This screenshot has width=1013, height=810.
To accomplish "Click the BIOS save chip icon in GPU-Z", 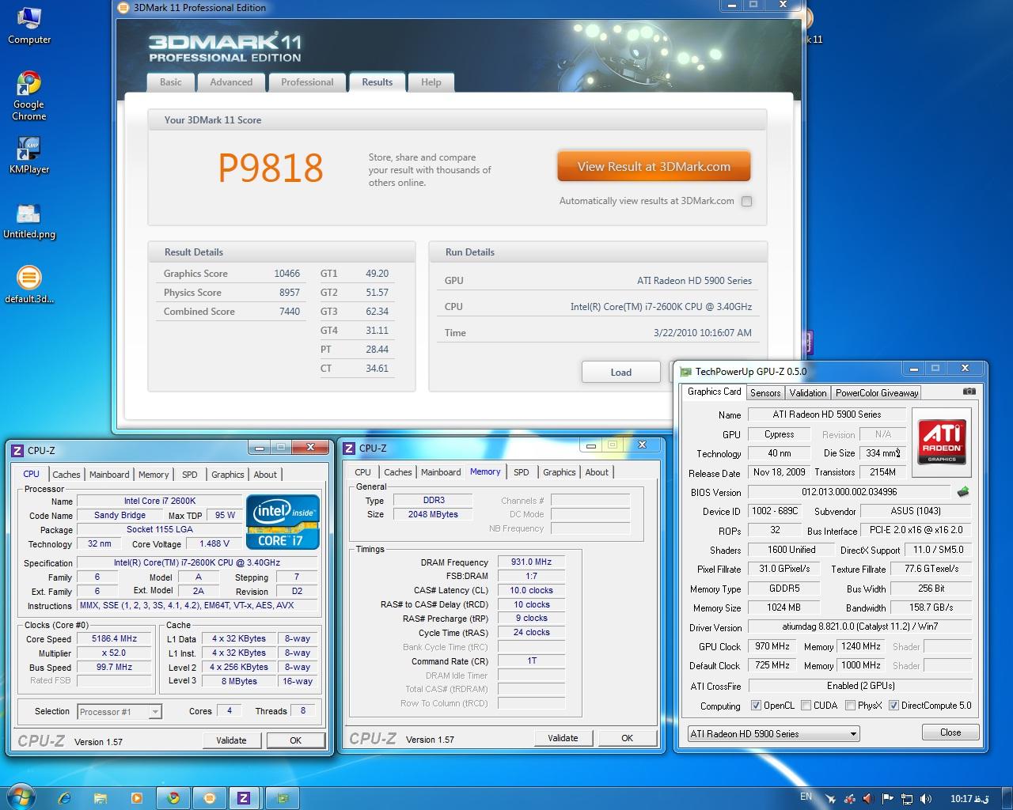I will [x=963, y=492].
